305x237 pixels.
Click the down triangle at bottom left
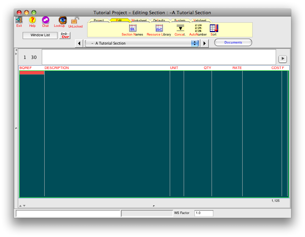(x=24, y=206)
